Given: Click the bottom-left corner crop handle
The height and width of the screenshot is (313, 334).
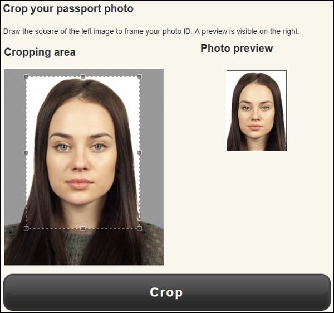Looking at the screenshot, I should (x=26, y=228).
